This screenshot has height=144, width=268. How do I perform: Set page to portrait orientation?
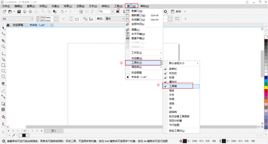(71, 19)
